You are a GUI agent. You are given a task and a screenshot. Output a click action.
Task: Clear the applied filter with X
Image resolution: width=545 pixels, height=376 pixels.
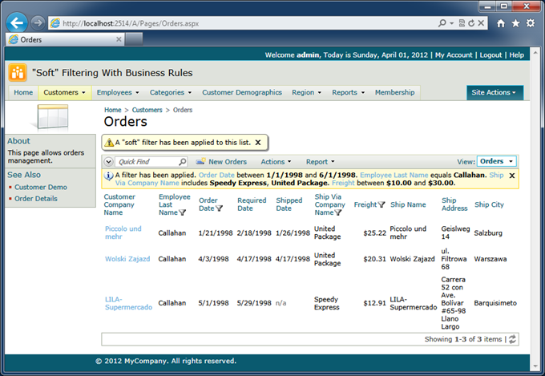[512, 176]
